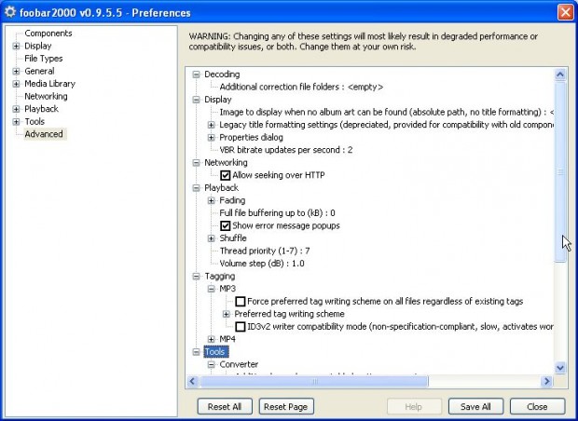
Task: Click the Save All button
Action: (475, 407)
